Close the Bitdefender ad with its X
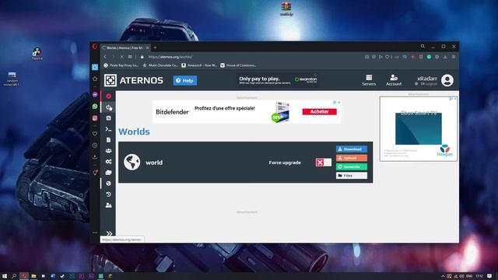Image resolution: width=498 pixels, height=280 pixels. click(339, 102)
